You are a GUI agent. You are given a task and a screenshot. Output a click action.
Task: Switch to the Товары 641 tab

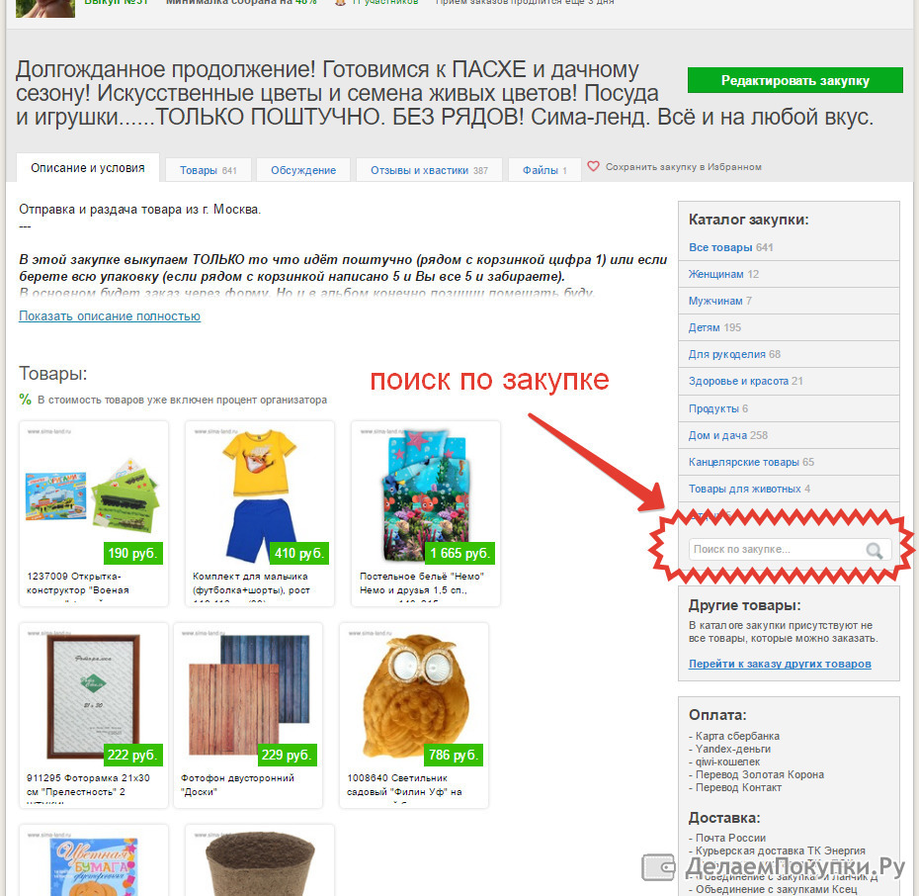(209, 170)
